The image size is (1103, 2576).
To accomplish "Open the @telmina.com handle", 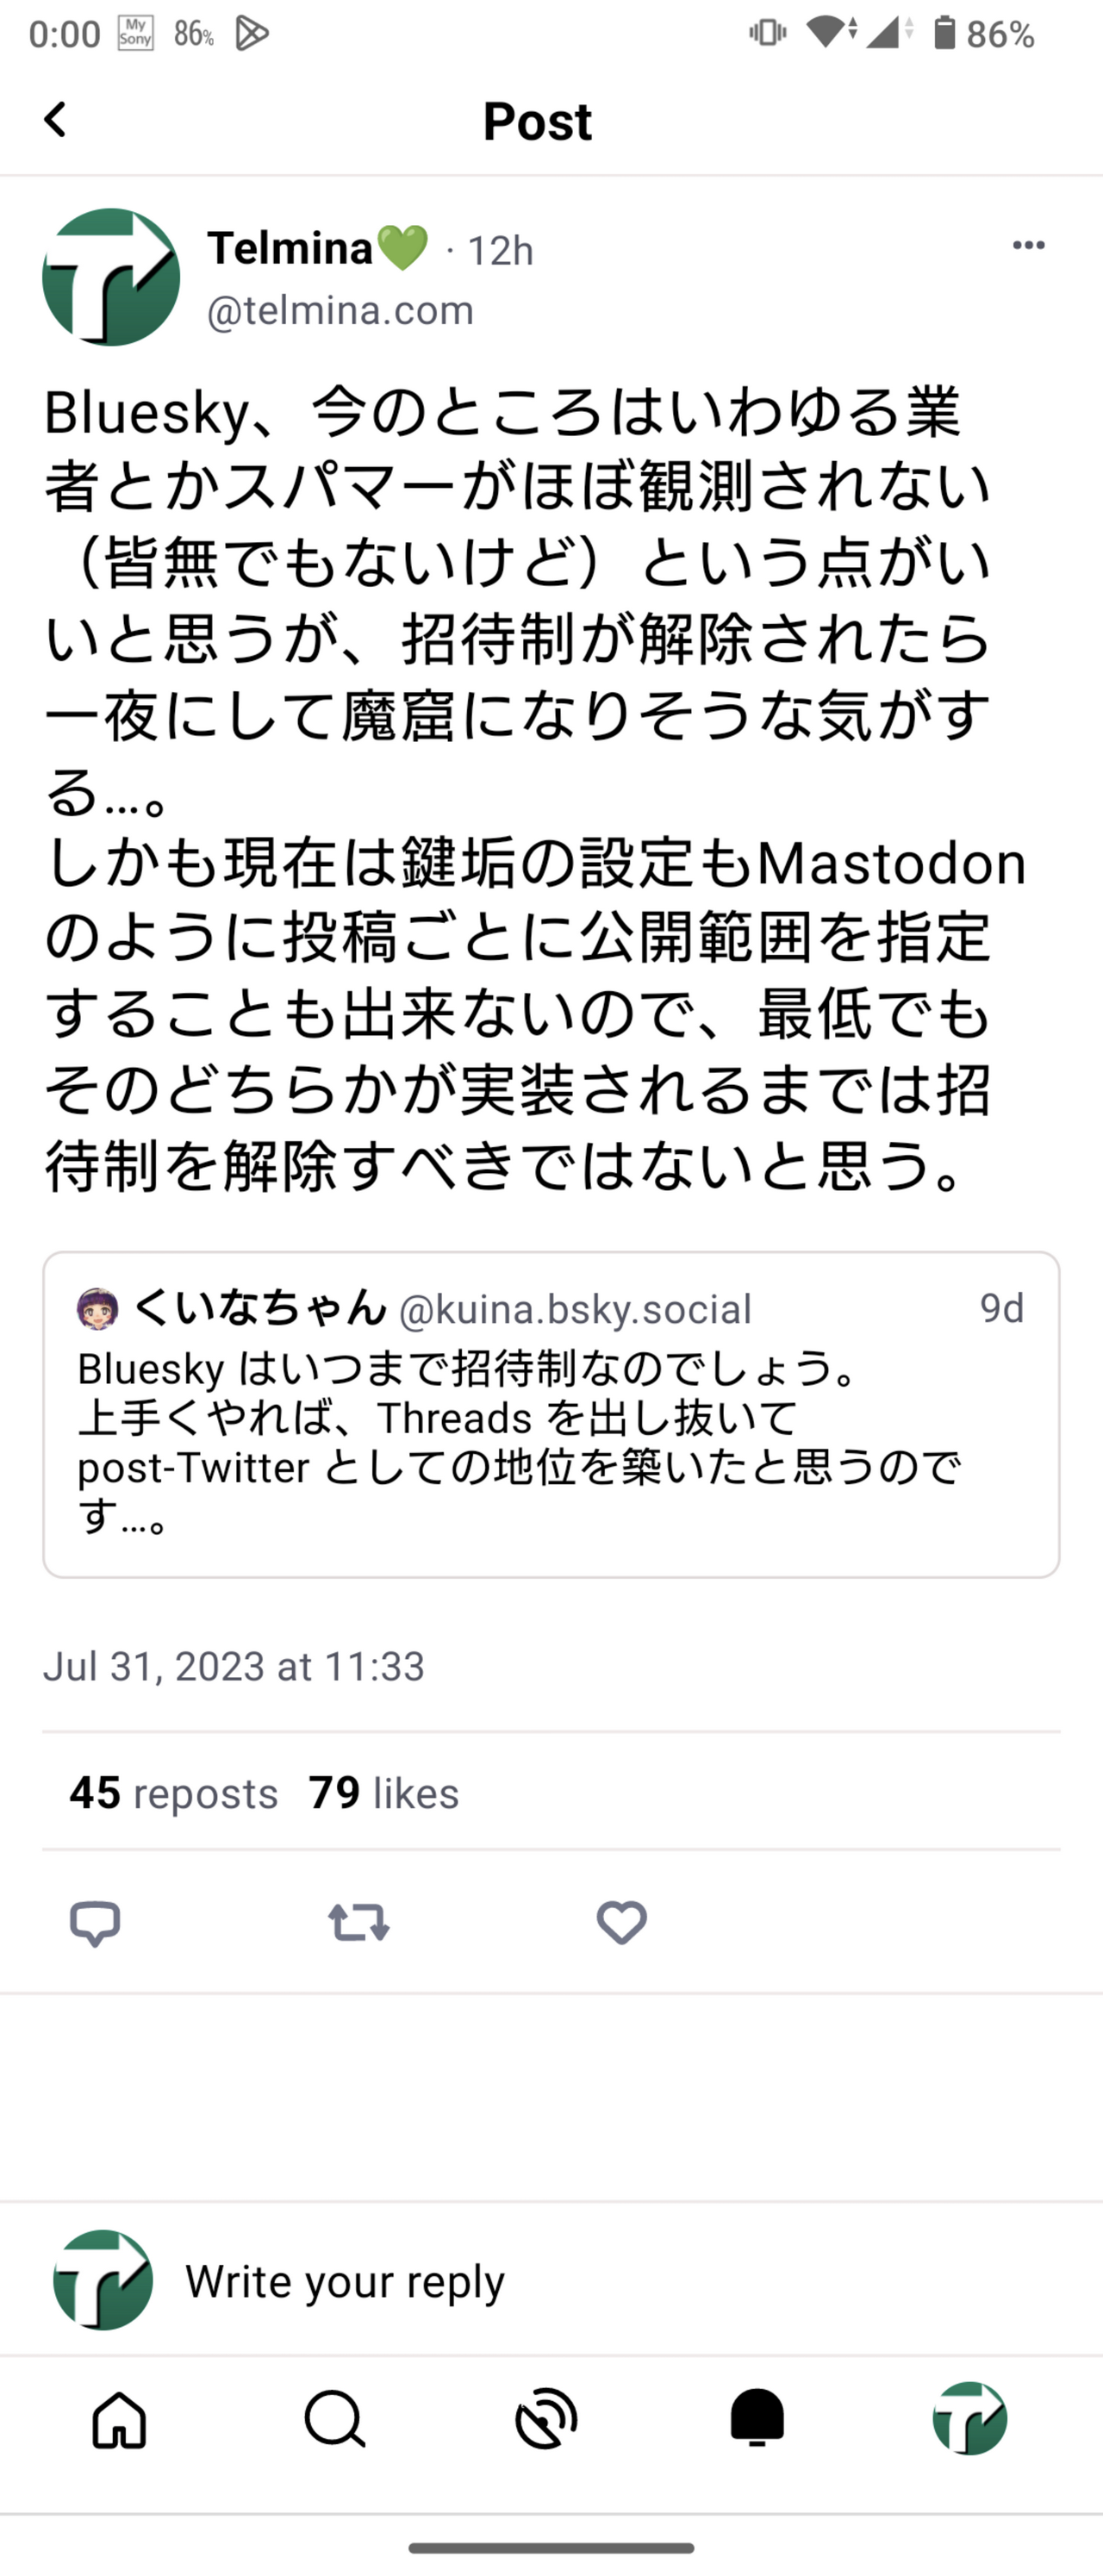I will tap(340, 310).
